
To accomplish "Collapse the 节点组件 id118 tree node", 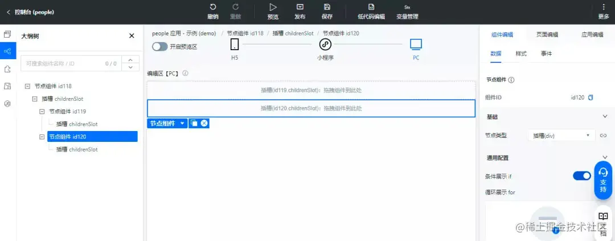I will [x=27, y=86].
